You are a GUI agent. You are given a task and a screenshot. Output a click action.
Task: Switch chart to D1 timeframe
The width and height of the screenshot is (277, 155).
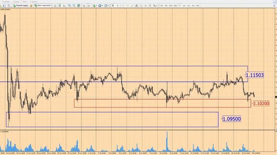189,6
